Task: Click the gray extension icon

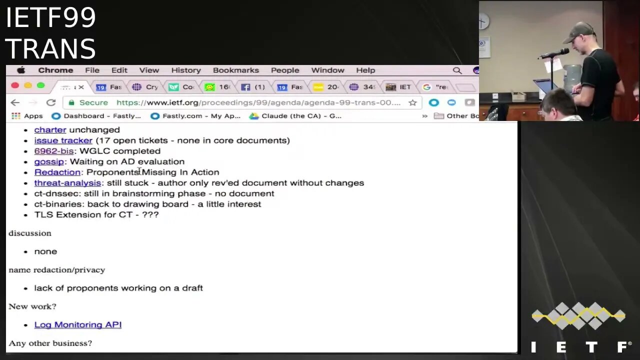Action: 469,102
